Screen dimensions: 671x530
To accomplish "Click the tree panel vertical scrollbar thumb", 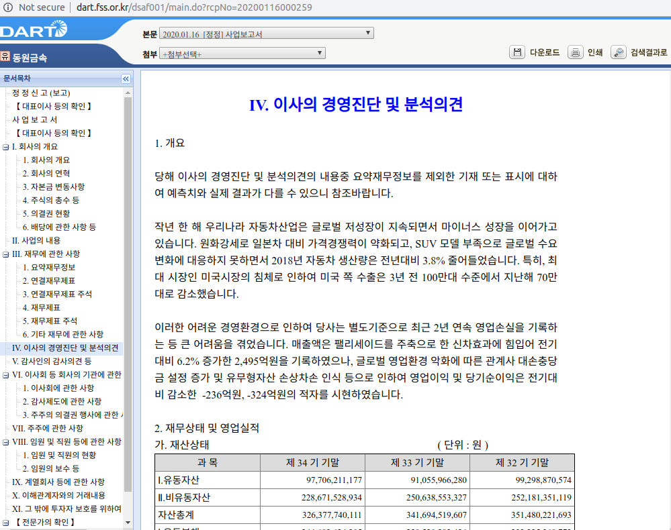I will click(128, 295).
